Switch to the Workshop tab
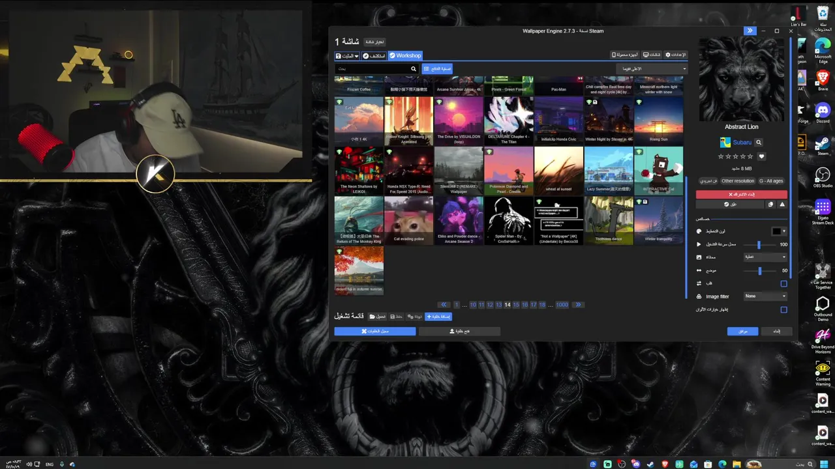 coord(406,56)
